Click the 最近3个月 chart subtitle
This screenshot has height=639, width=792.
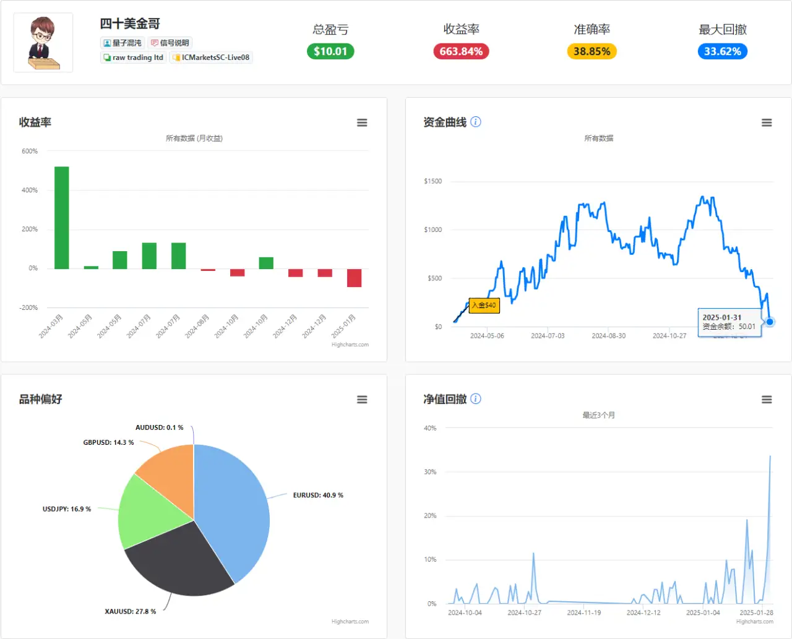pos(598,415)
